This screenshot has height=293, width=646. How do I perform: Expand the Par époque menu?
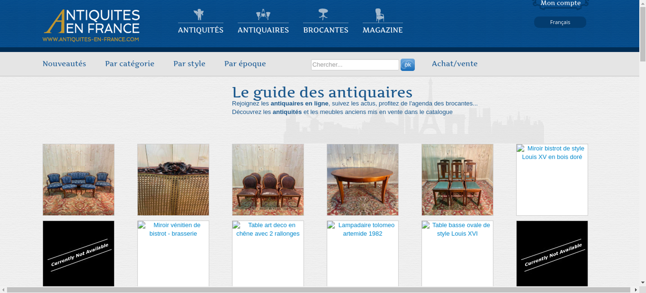(245, 64)
